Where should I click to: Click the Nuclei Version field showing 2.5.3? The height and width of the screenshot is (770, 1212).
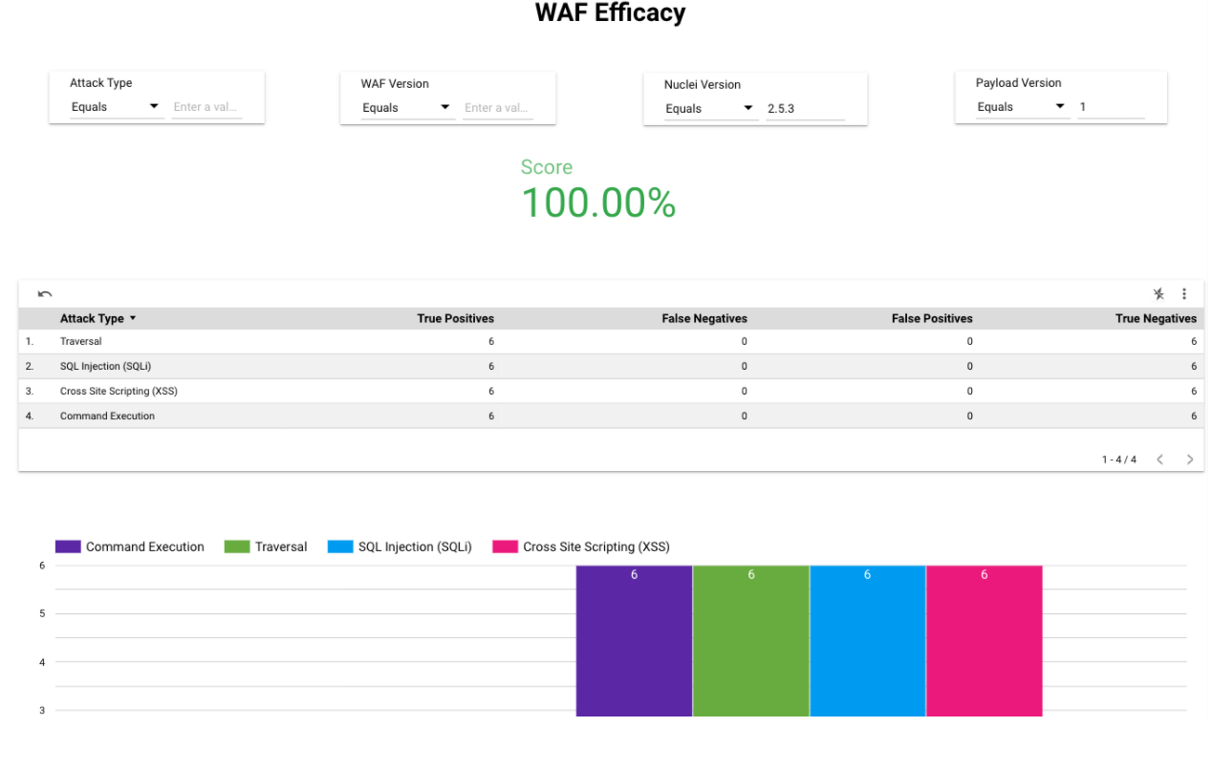(806, 109)
